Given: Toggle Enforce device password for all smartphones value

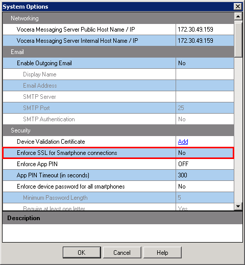Looking at the screenshot, I should point(205,187).
